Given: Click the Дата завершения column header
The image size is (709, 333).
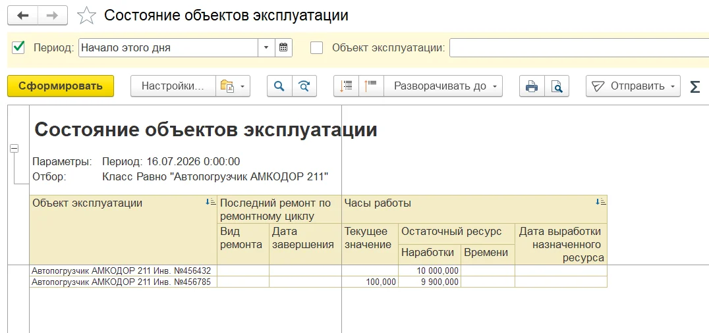Looking at the screenshot, I should [305, 244].
